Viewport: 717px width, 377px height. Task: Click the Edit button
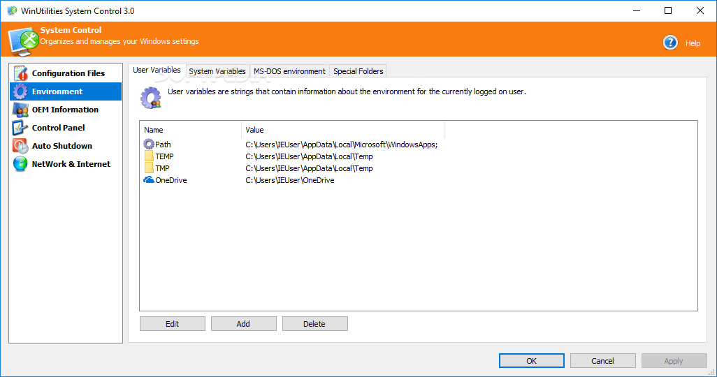173,323
